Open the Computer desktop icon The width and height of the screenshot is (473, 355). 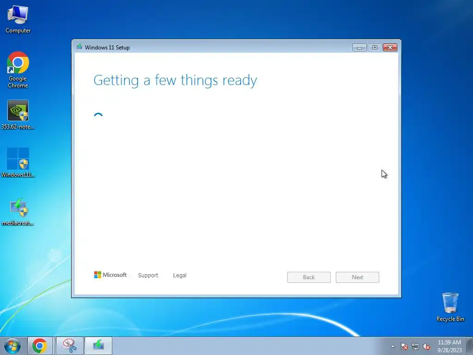18,19
